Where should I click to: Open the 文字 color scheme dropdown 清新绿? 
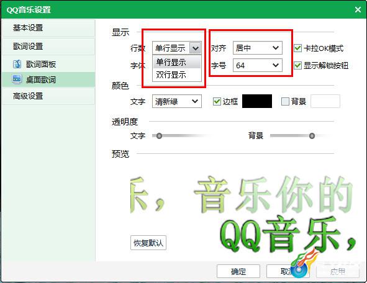pyautogui.click(x=177, y=101)
